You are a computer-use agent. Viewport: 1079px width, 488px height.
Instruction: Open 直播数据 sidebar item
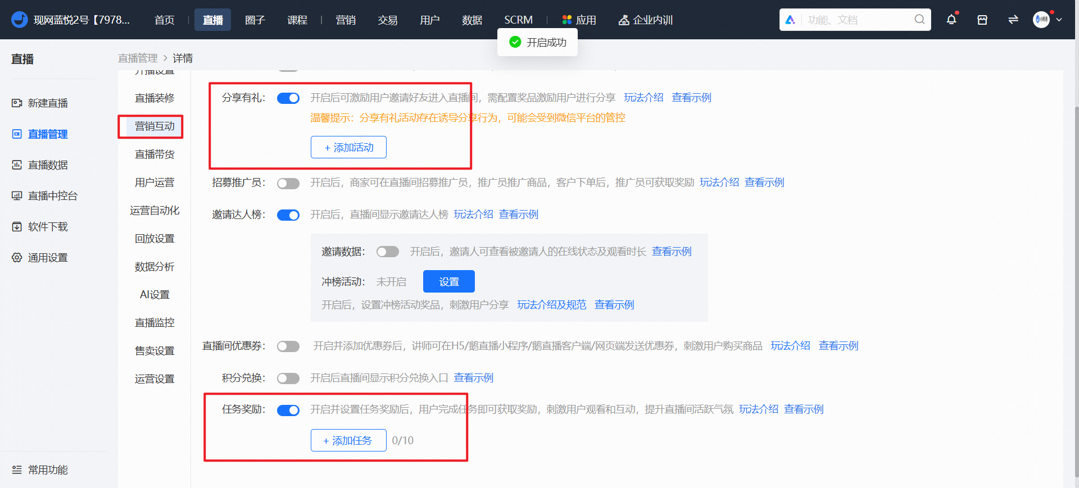(x=40, y=165)
